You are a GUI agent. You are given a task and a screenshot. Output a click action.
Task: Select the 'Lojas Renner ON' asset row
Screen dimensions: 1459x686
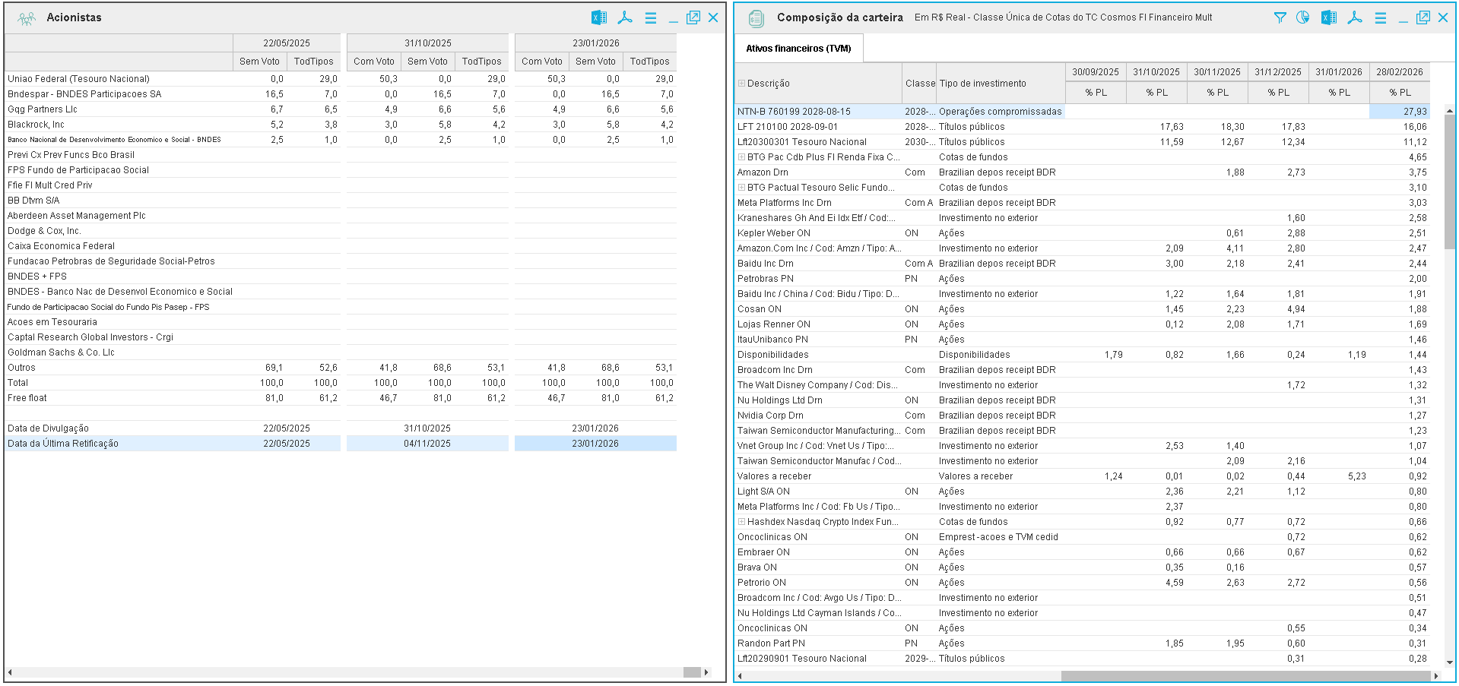(1083, 324)
